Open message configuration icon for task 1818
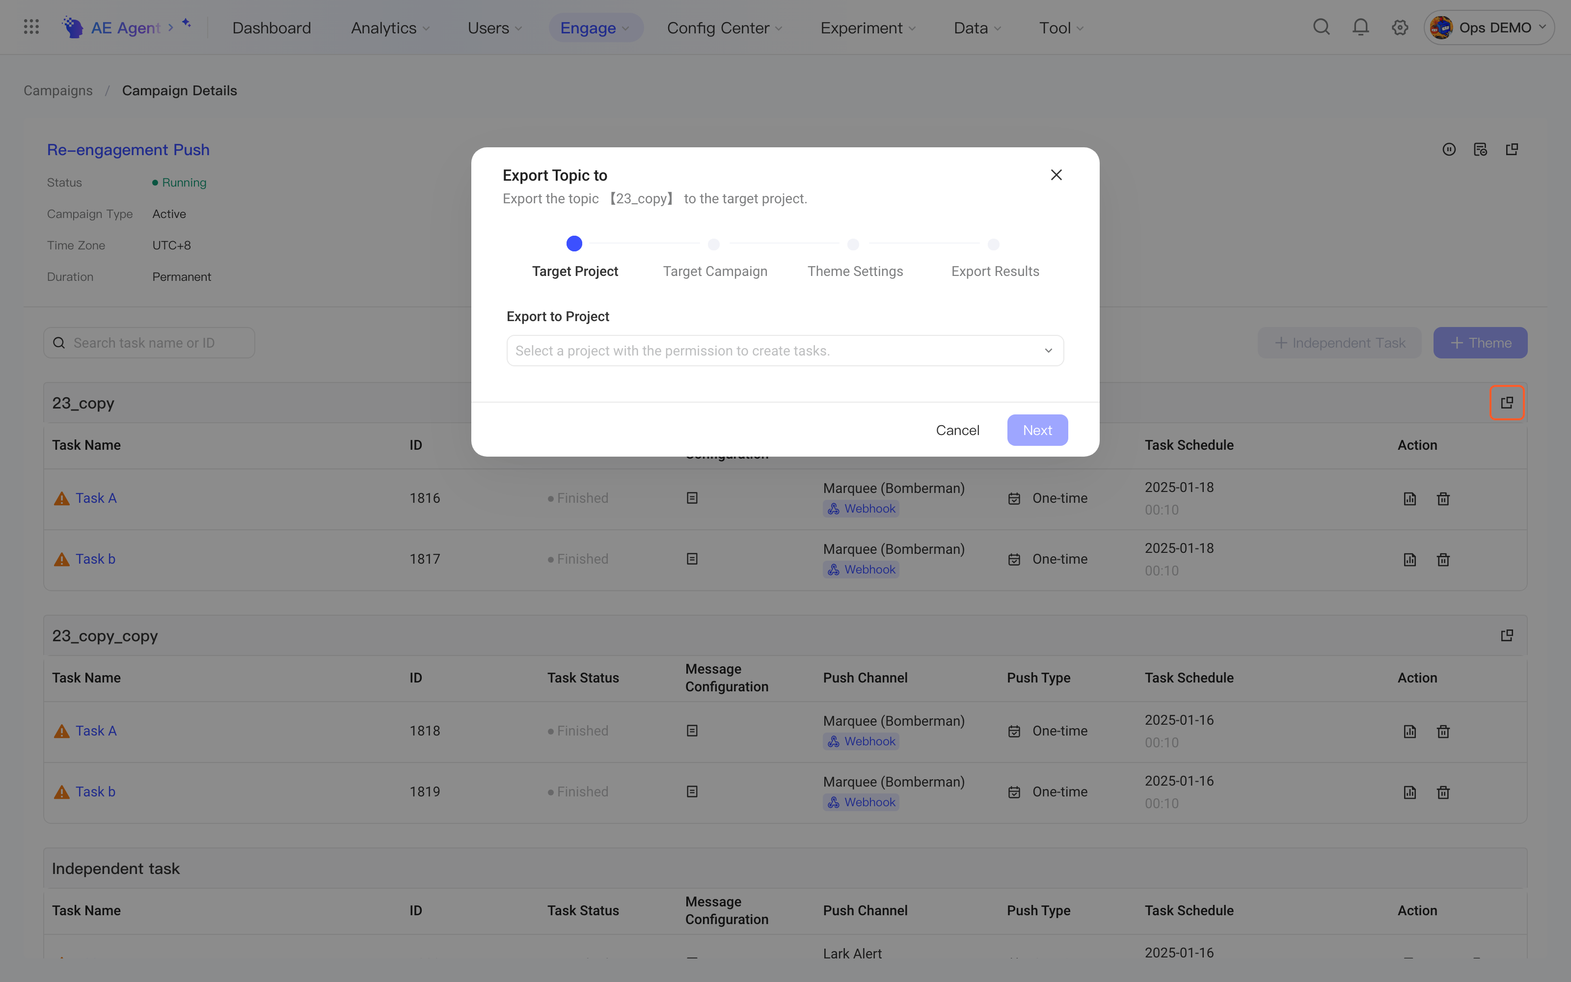This screenshot has height=982, width=1571. coord(692,731)
